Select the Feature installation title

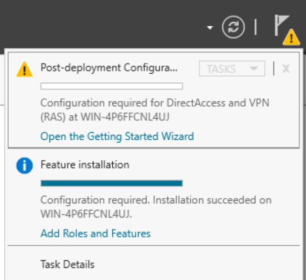pos(84,164)
